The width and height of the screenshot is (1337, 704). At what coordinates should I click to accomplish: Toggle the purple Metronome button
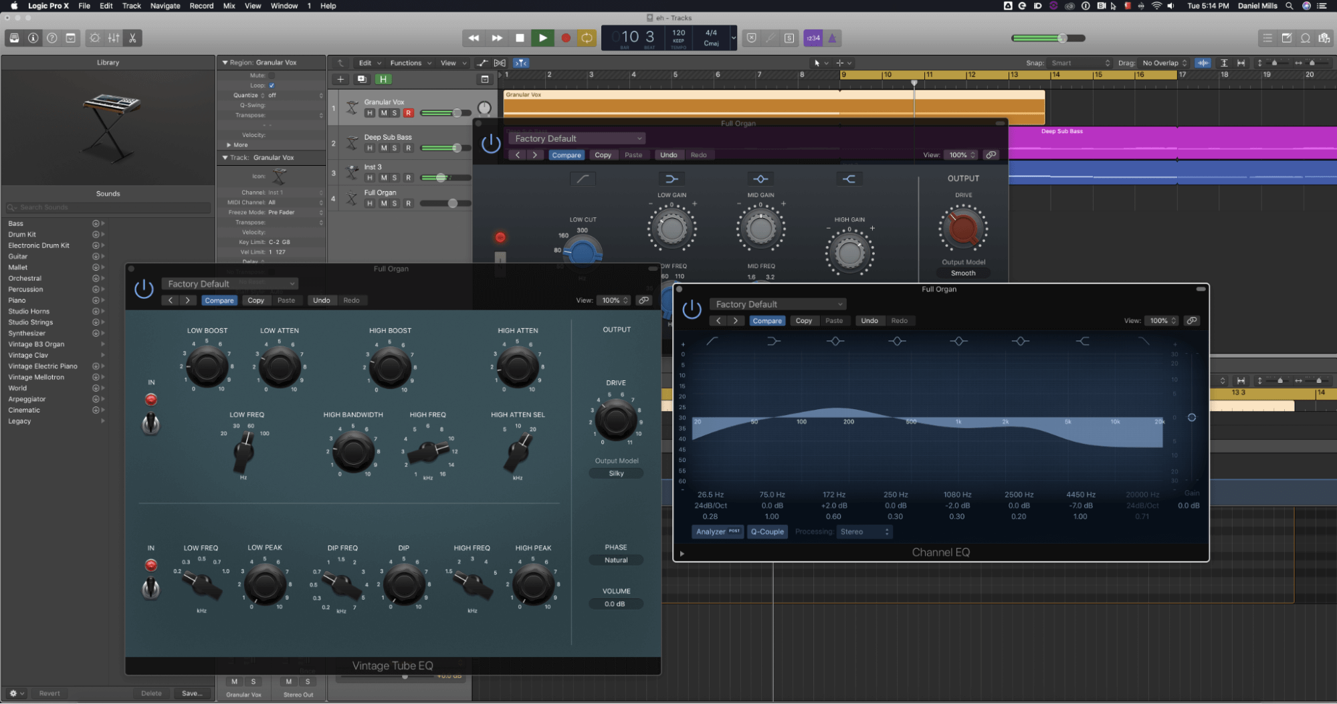tap(832, 38)
